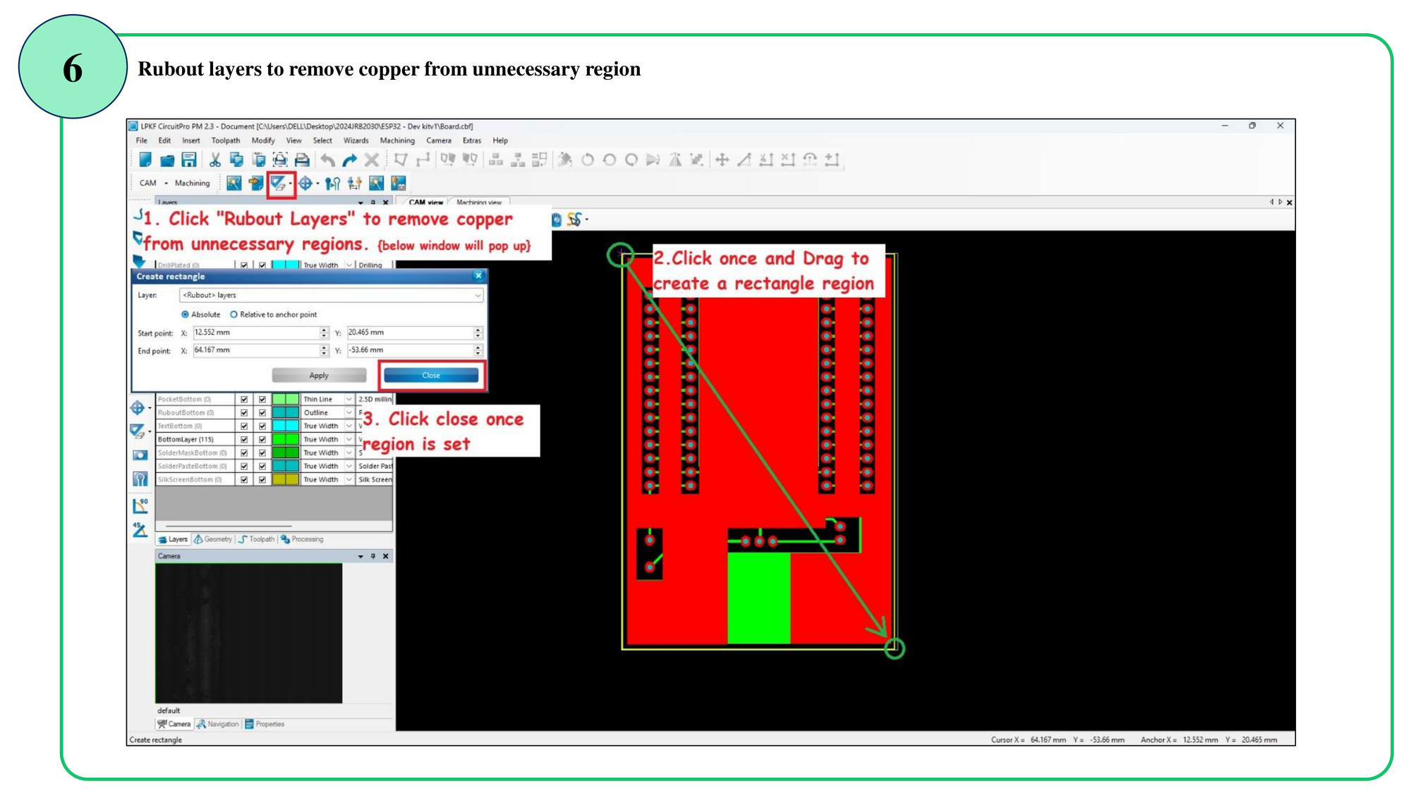Toggle left checkbox in TextBottom row
1411x794 pixels.
click(244, 426)
